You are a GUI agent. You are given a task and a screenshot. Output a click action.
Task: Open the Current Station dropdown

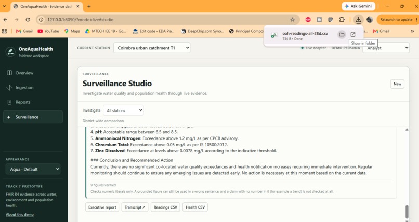152,48
